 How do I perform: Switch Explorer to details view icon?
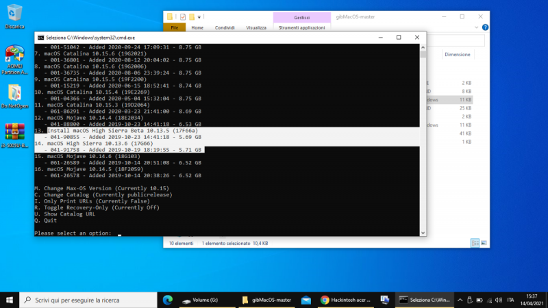(475, 243)
